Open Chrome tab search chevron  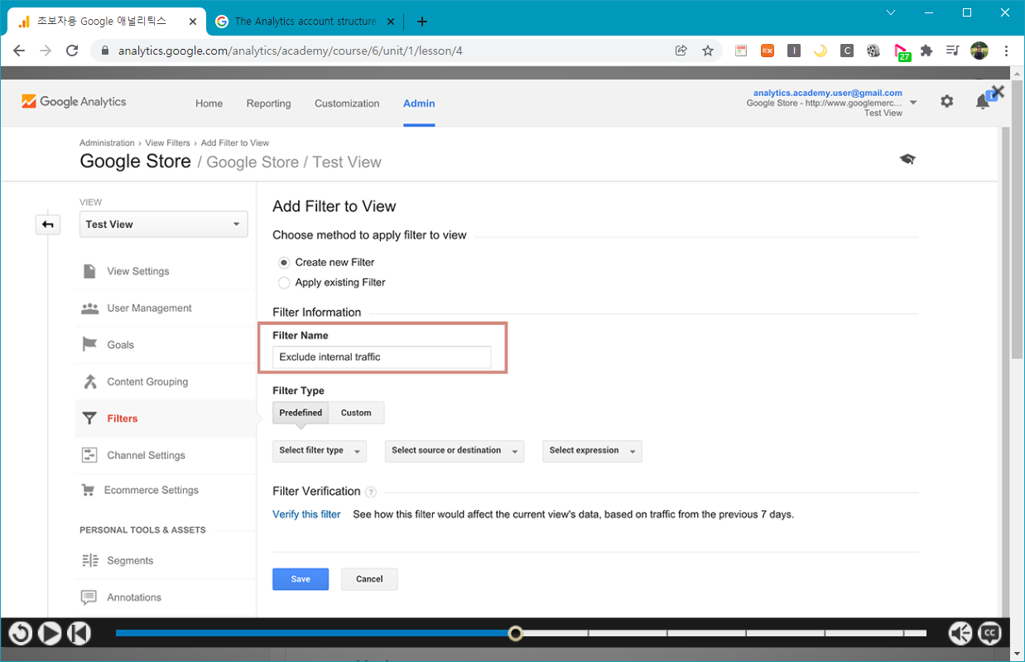[891, 12]
